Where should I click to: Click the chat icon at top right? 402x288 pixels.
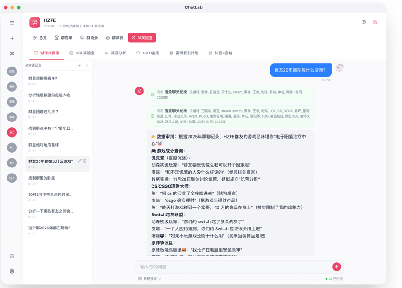point(364,23)
